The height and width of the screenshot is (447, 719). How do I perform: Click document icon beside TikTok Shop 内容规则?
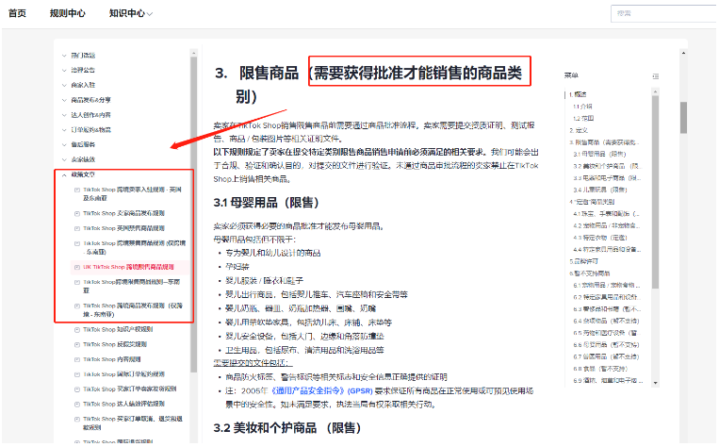point(76,359)
